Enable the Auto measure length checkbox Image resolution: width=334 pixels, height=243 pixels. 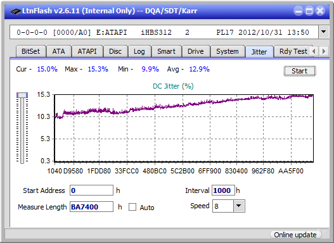tap(132, 207)
